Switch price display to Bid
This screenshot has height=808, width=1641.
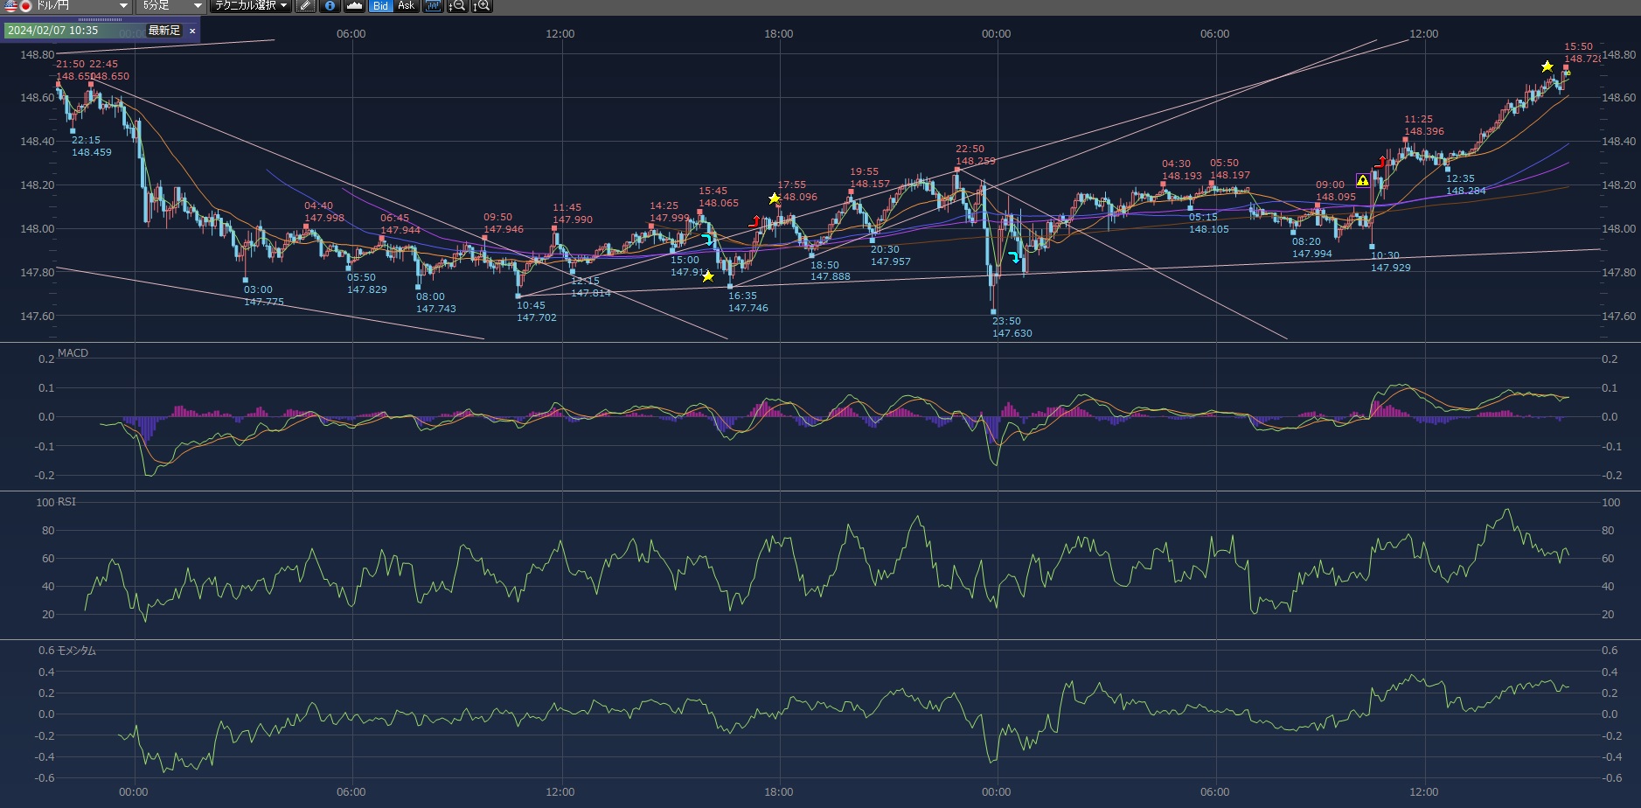[x=380, y=6]
